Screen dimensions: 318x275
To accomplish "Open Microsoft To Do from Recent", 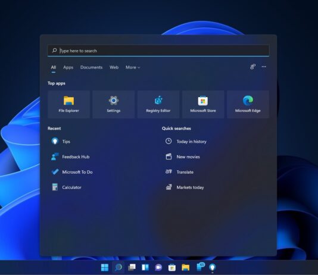I will pos(72,172).
